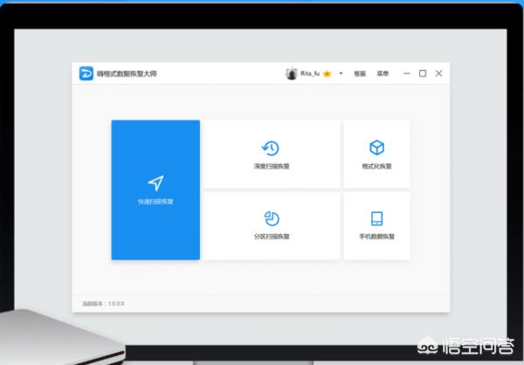Choose the 深度扫描恢复 text label

(271, 166)
